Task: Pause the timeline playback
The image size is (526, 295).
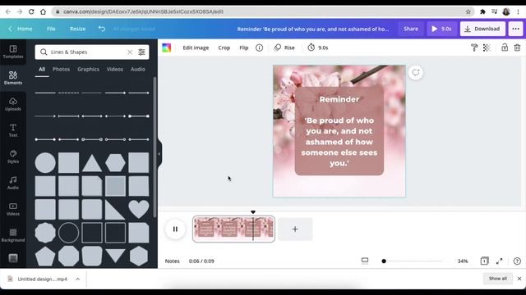Action: tap(175, 229)
